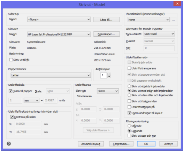Click the DPI input field

coord(159,48)
